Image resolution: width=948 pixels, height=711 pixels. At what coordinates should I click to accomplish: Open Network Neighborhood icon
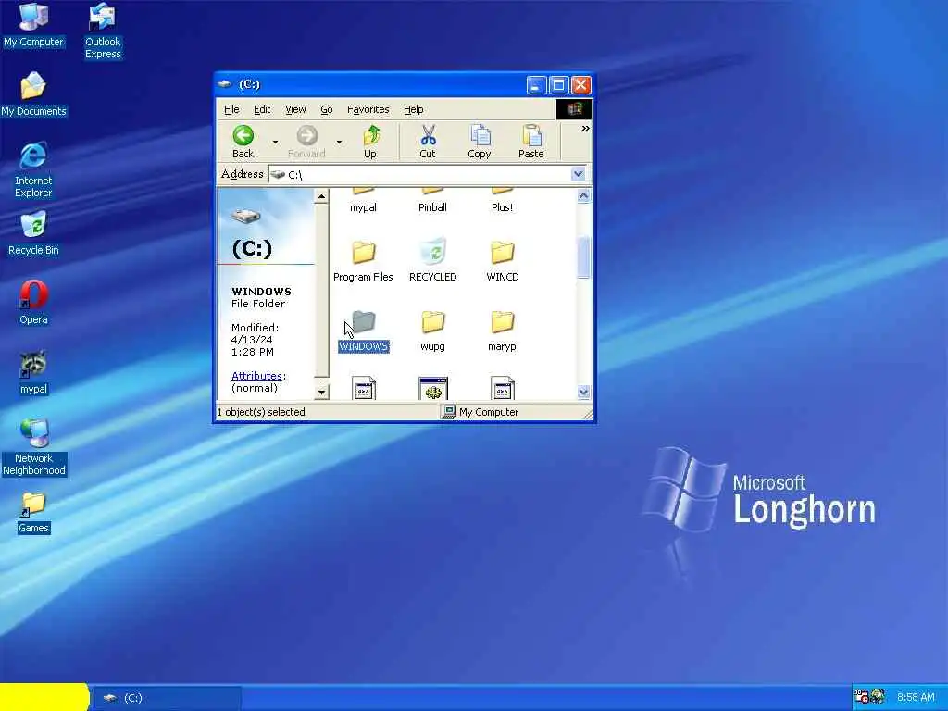click(33, 447)
